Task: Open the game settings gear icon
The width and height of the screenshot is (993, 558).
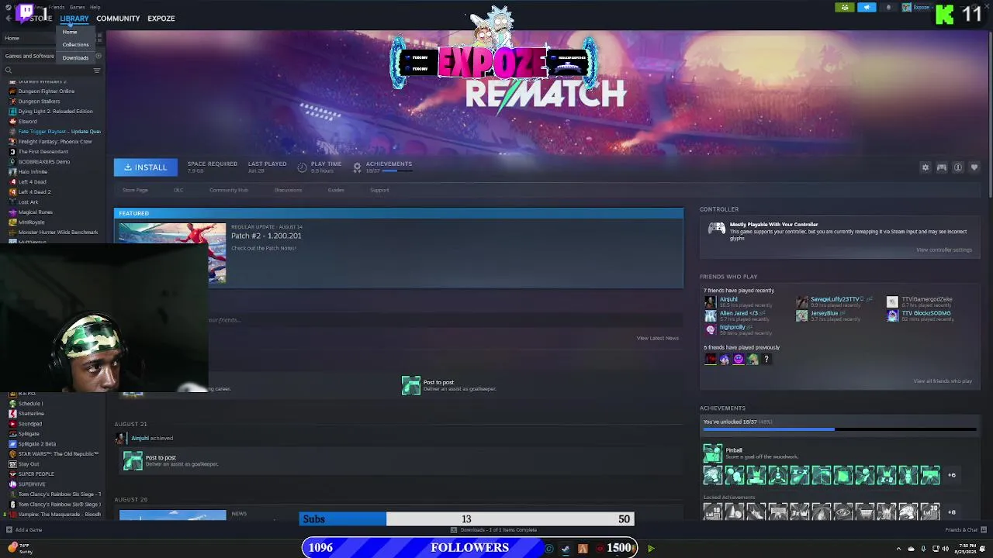Action: [925, 167]
